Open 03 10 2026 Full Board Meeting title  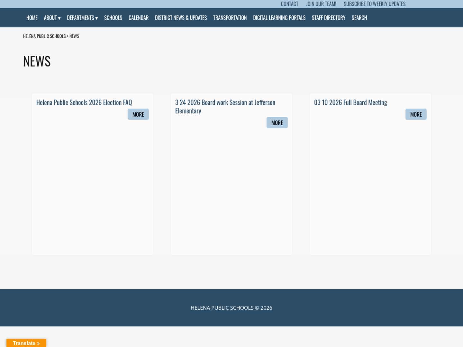pyautogui.click(x=350, y=102)
